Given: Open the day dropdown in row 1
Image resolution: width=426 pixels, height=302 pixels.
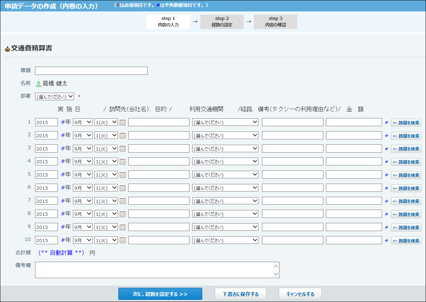Looking at the screenshot, I should (x=106, y=122).
